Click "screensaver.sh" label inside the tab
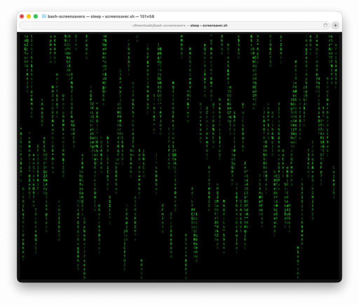 point(215,25)
